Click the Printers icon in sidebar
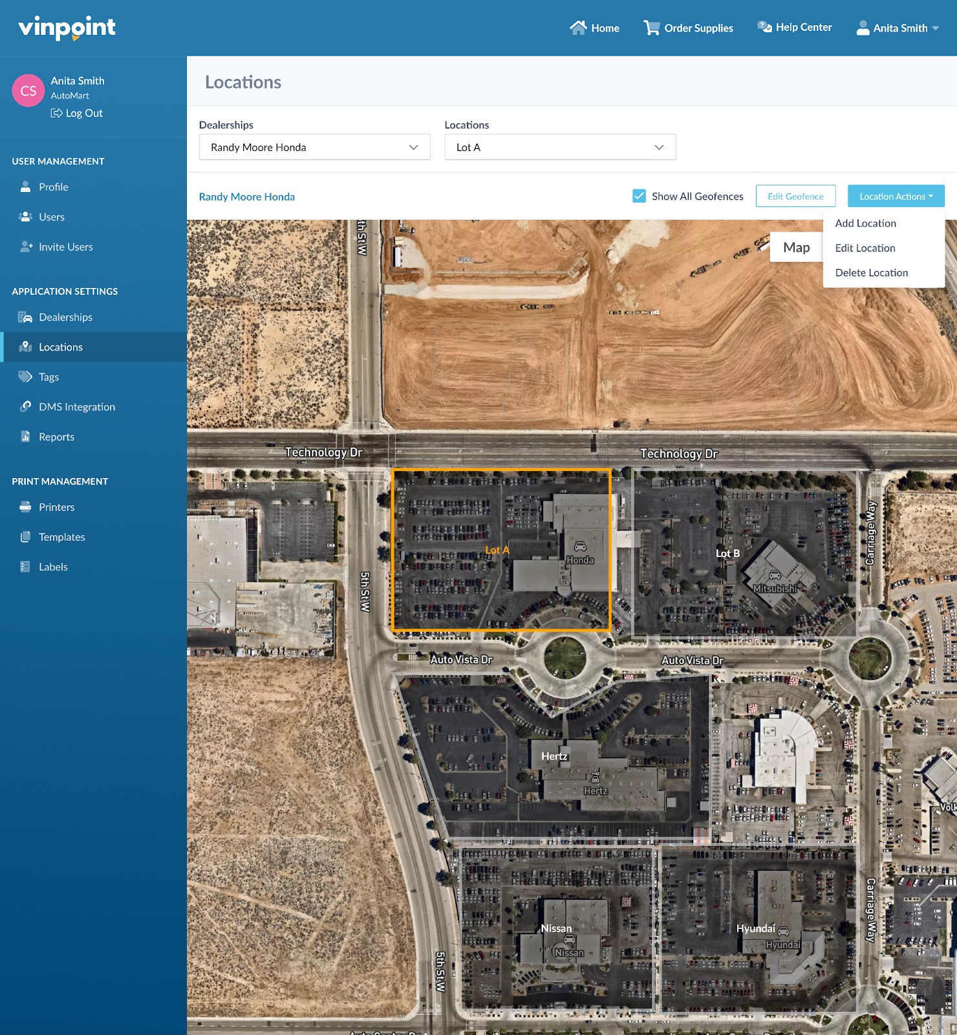Viewport: 957px width, 1035px height. tap(25, 507)
